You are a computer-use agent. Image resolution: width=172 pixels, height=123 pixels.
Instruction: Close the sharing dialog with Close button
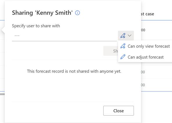119,111
